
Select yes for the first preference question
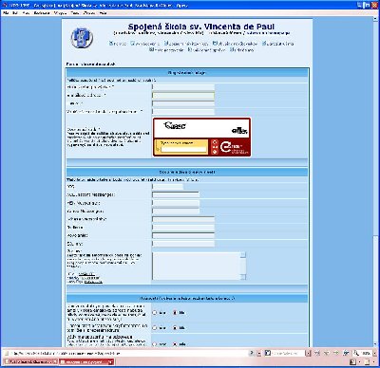[x=155, y=313]
